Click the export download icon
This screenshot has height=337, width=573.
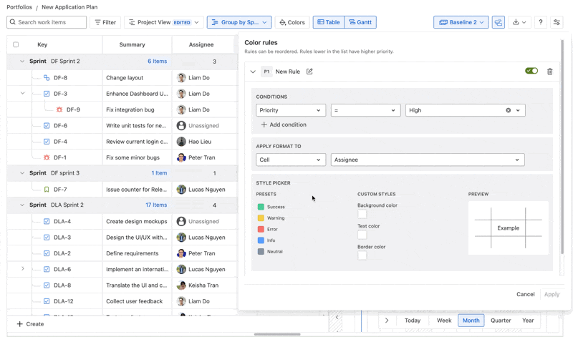click(520, 22)
